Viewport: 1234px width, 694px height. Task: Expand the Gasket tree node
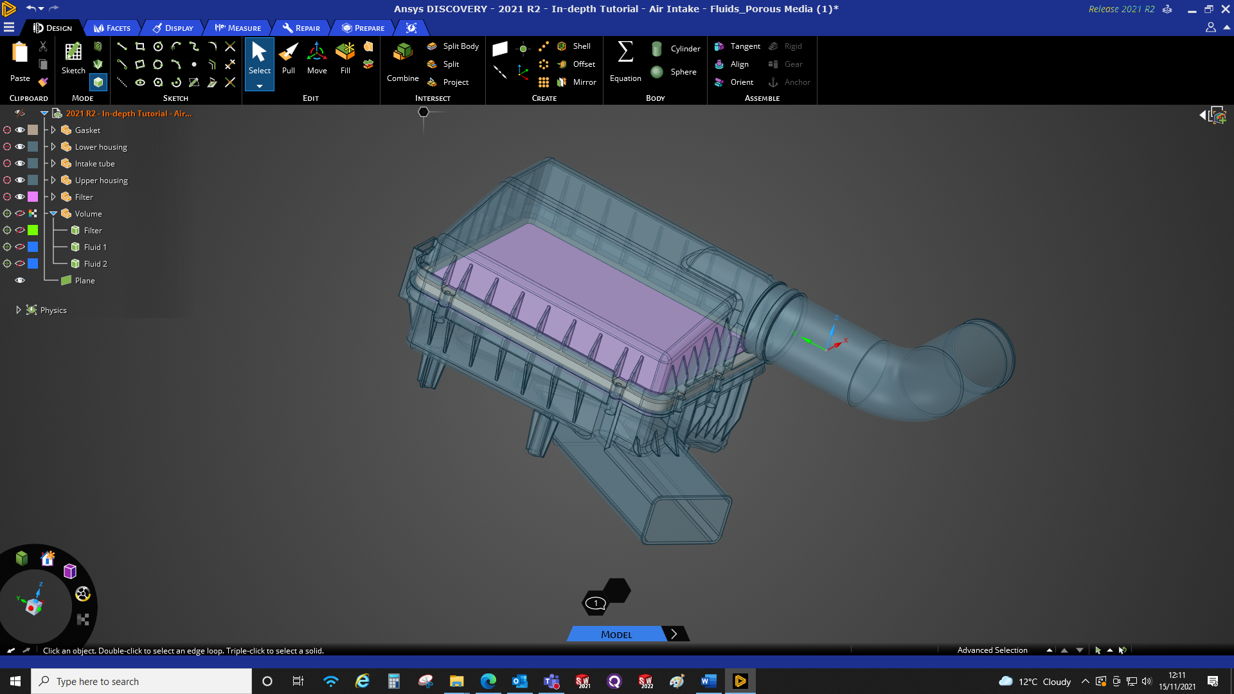click(x=53, y=130)
